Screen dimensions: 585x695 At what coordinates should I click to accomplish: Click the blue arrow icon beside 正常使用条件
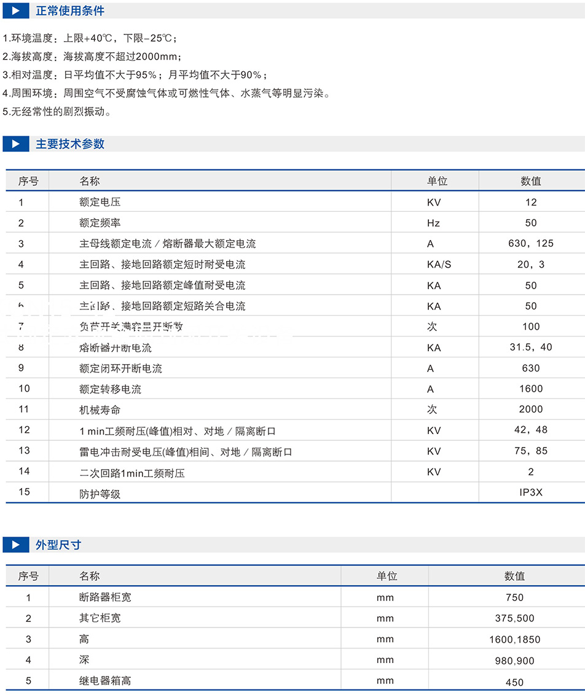point(15,11)
